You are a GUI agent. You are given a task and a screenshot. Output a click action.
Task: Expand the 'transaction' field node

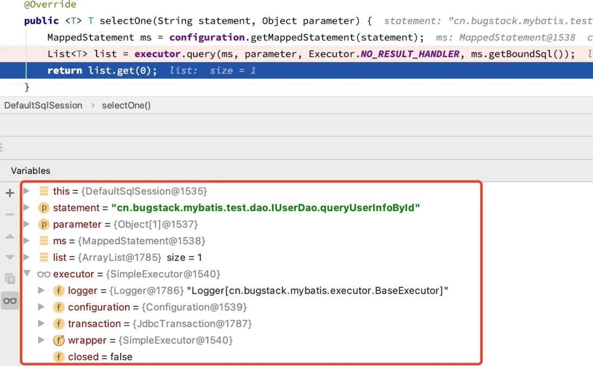click(x=41, y=323)
